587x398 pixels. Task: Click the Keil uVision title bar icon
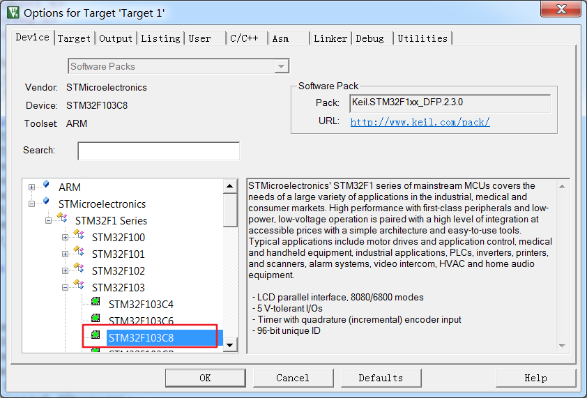point(13,13)
